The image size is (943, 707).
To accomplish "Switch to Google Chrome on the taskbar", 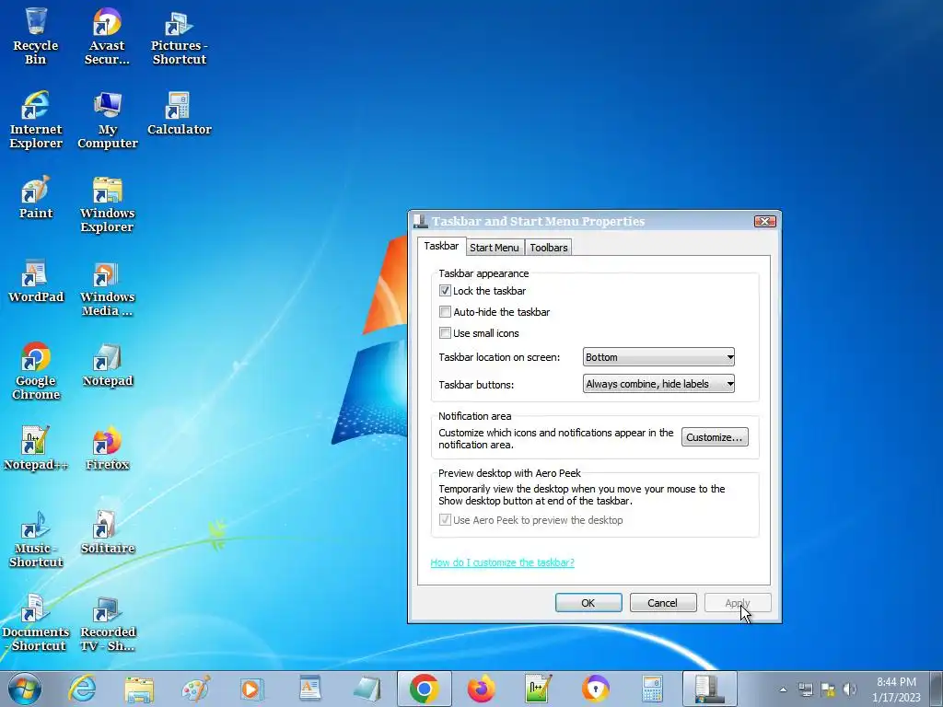I will click(x=424, y=689).
